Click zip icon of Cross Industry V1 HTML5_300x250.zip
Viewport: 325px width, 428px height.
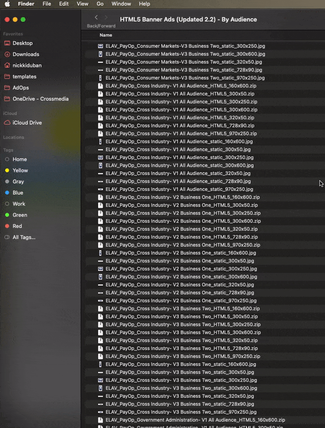coord(100,102)
